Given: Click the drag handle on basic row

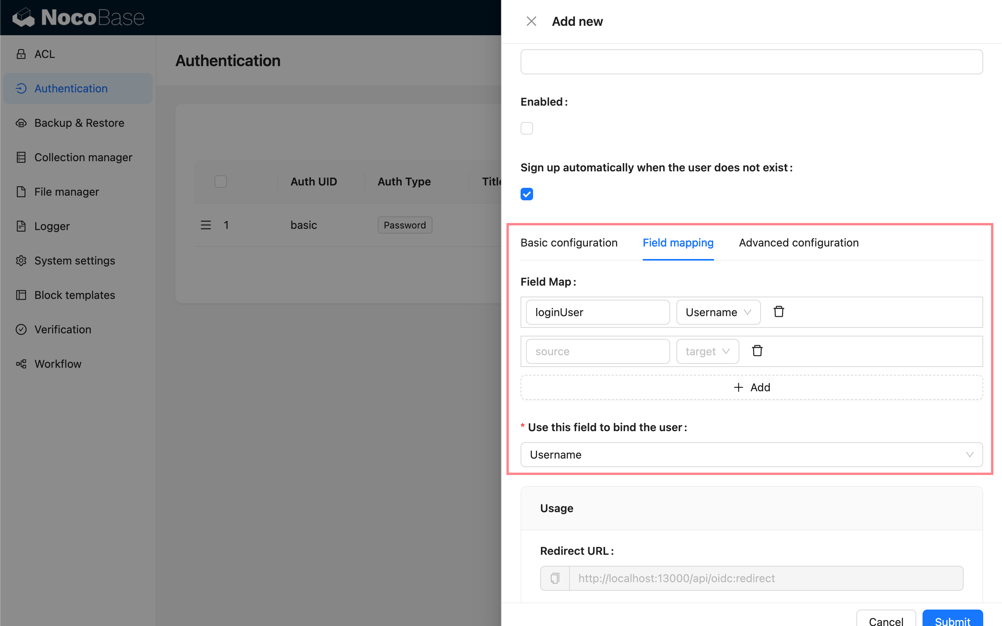Looking at the screenshot, I should tap(206, 225).
